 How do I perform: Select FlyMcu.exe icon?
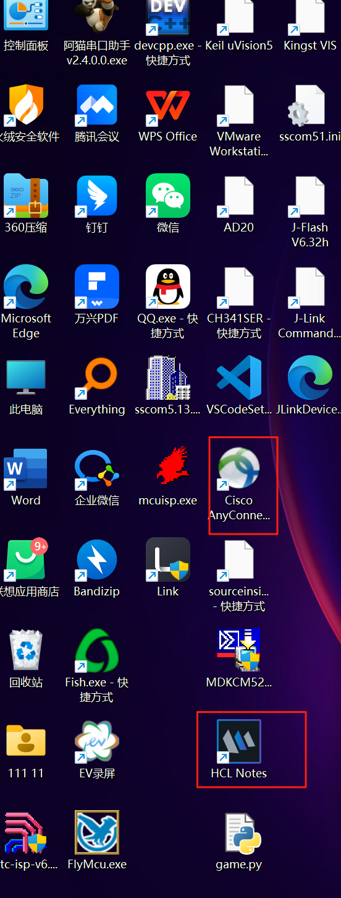[97, 834]
